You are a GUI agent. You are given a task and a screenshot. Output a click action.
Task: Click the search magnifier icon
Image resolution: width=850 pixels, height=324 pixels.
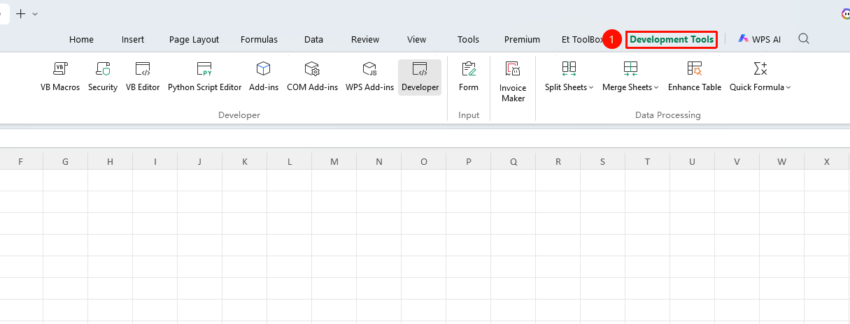(x=804, y=39)
